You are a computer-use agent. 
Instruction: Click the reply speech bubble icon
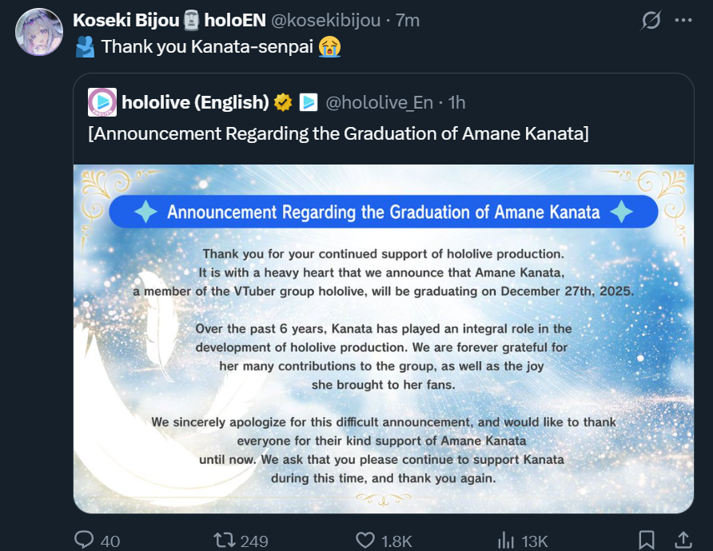point(84,540)
